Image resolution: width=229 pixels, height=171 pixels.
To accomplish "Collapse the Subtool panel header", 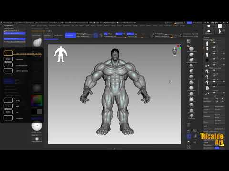I will tap(207, 38).
